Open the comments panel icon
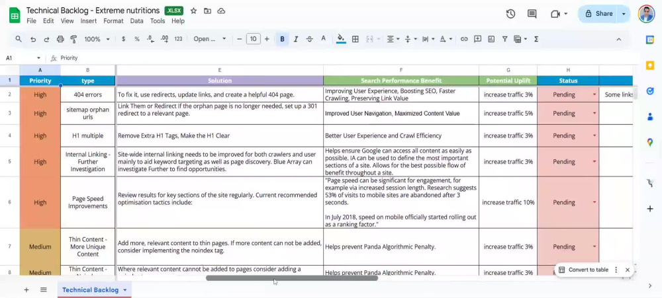The image size is (662, 298). coord(532,14)
